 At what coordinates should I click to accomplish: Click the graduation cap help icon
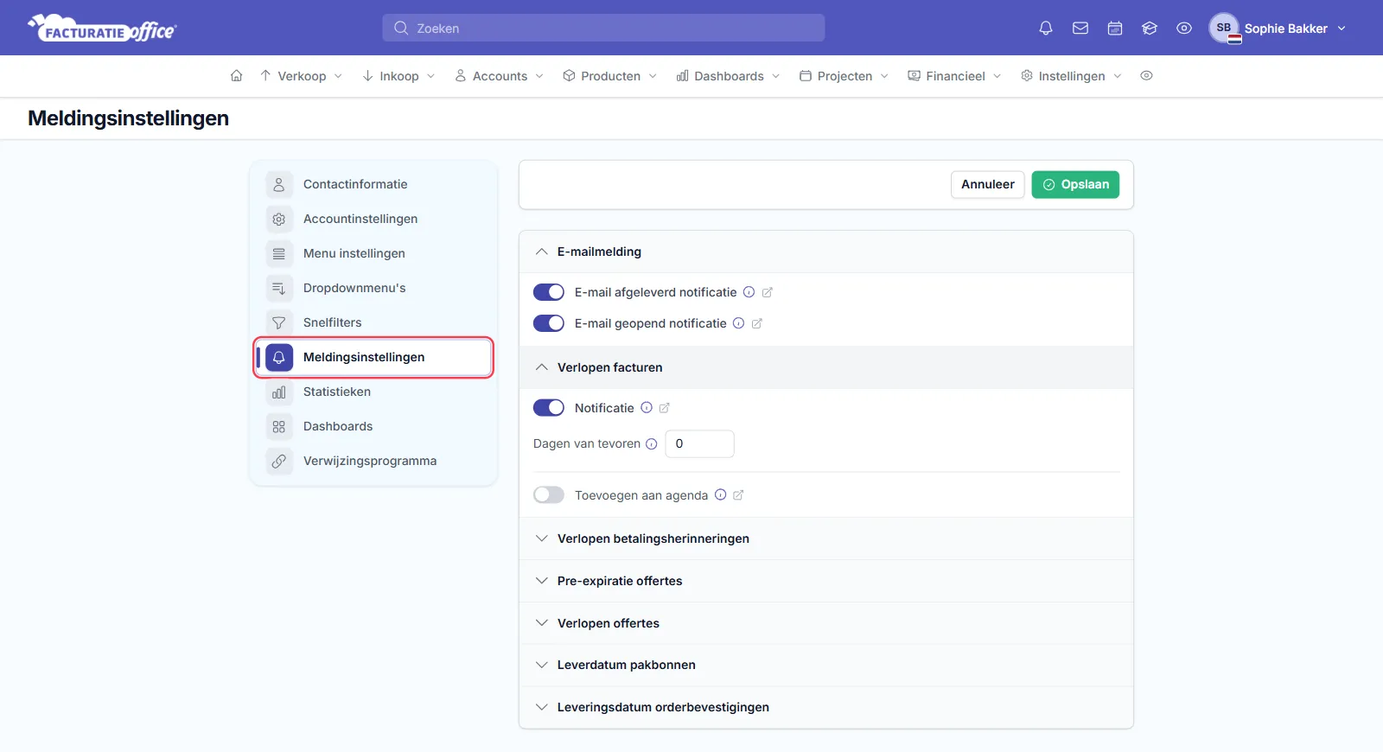click(x=1150, y=29)
